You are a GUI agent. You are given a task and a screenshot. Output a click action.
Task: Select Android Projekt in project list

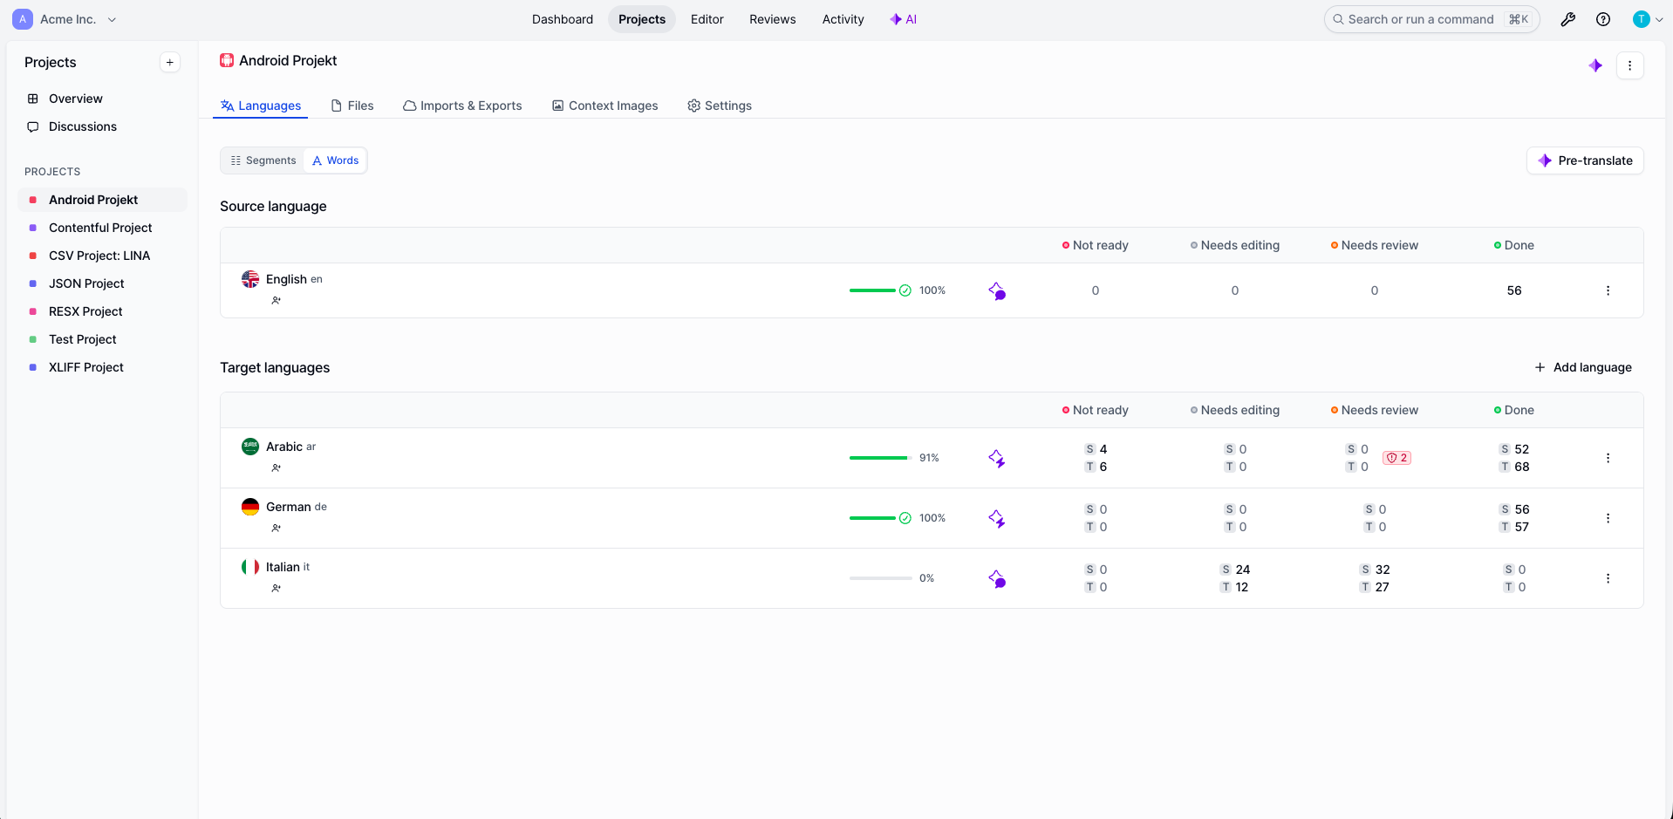tap(102, 200)
